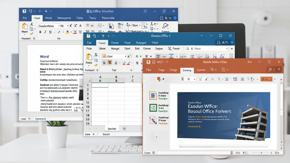The image size is (290, 163).
Task: Select the green slide thumbnail in the presentation panel
Action: (153, 108)
